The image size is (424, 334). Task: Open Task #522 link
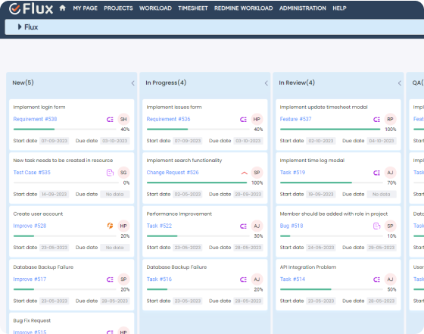click(x=159, y=226)
